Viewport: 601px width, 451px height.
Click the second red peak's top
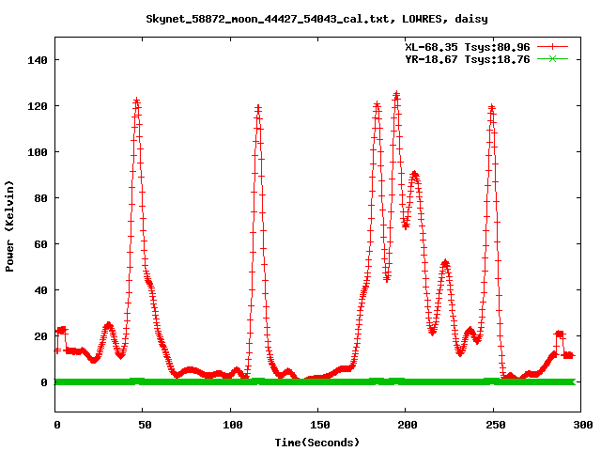[258, 109]
